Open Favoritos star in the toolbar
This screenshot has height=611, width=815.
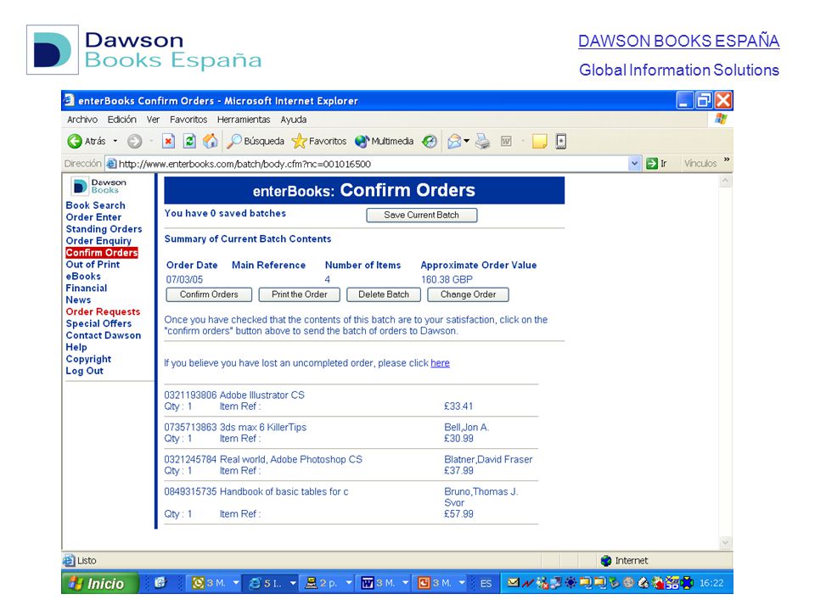tap(319, 141)
